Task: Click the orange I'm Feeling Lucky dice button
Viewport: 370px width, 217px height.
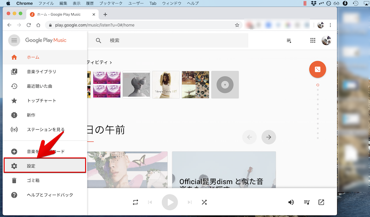Action: click(x=317, y=69)
